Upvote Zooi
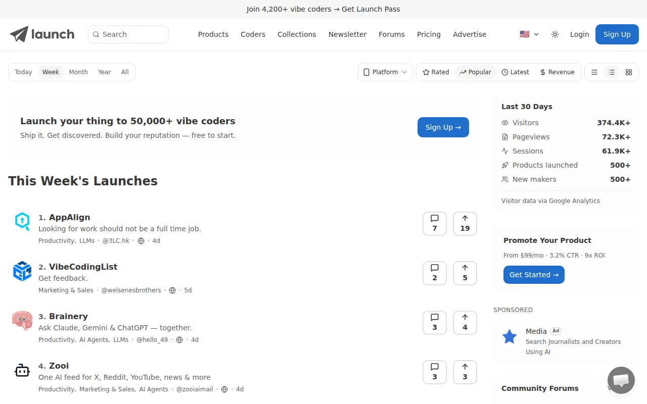 point(465,372)
